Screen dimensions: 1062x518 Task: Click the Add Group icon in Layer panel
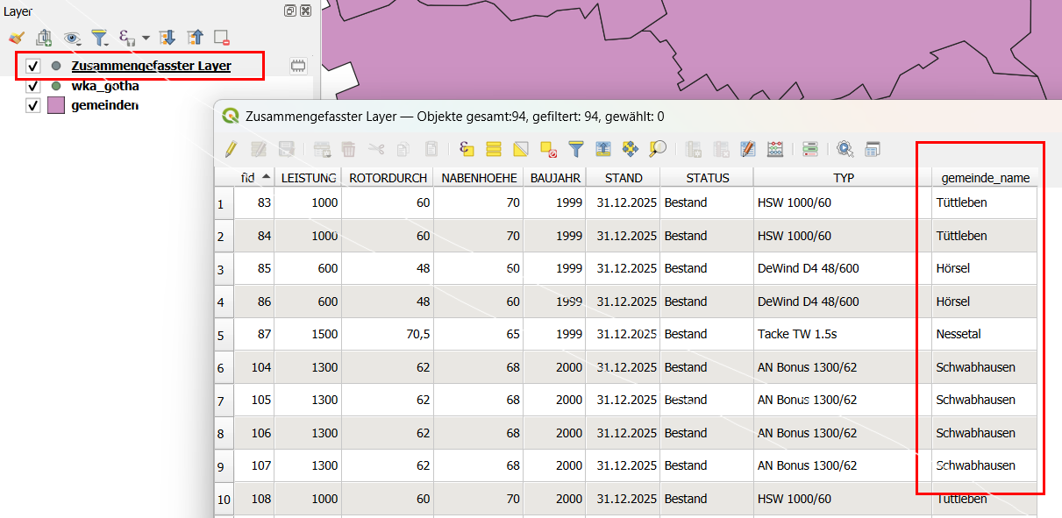coord(44,38)
